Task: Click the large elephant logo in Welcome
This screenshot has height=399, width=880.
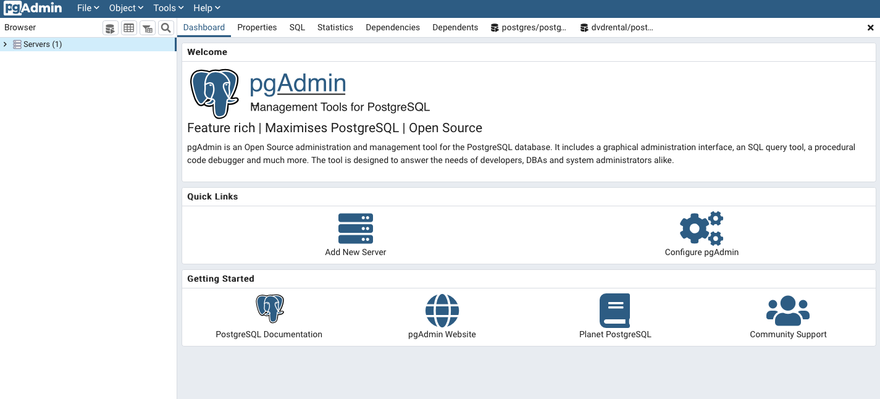Action: pos(214,93)
